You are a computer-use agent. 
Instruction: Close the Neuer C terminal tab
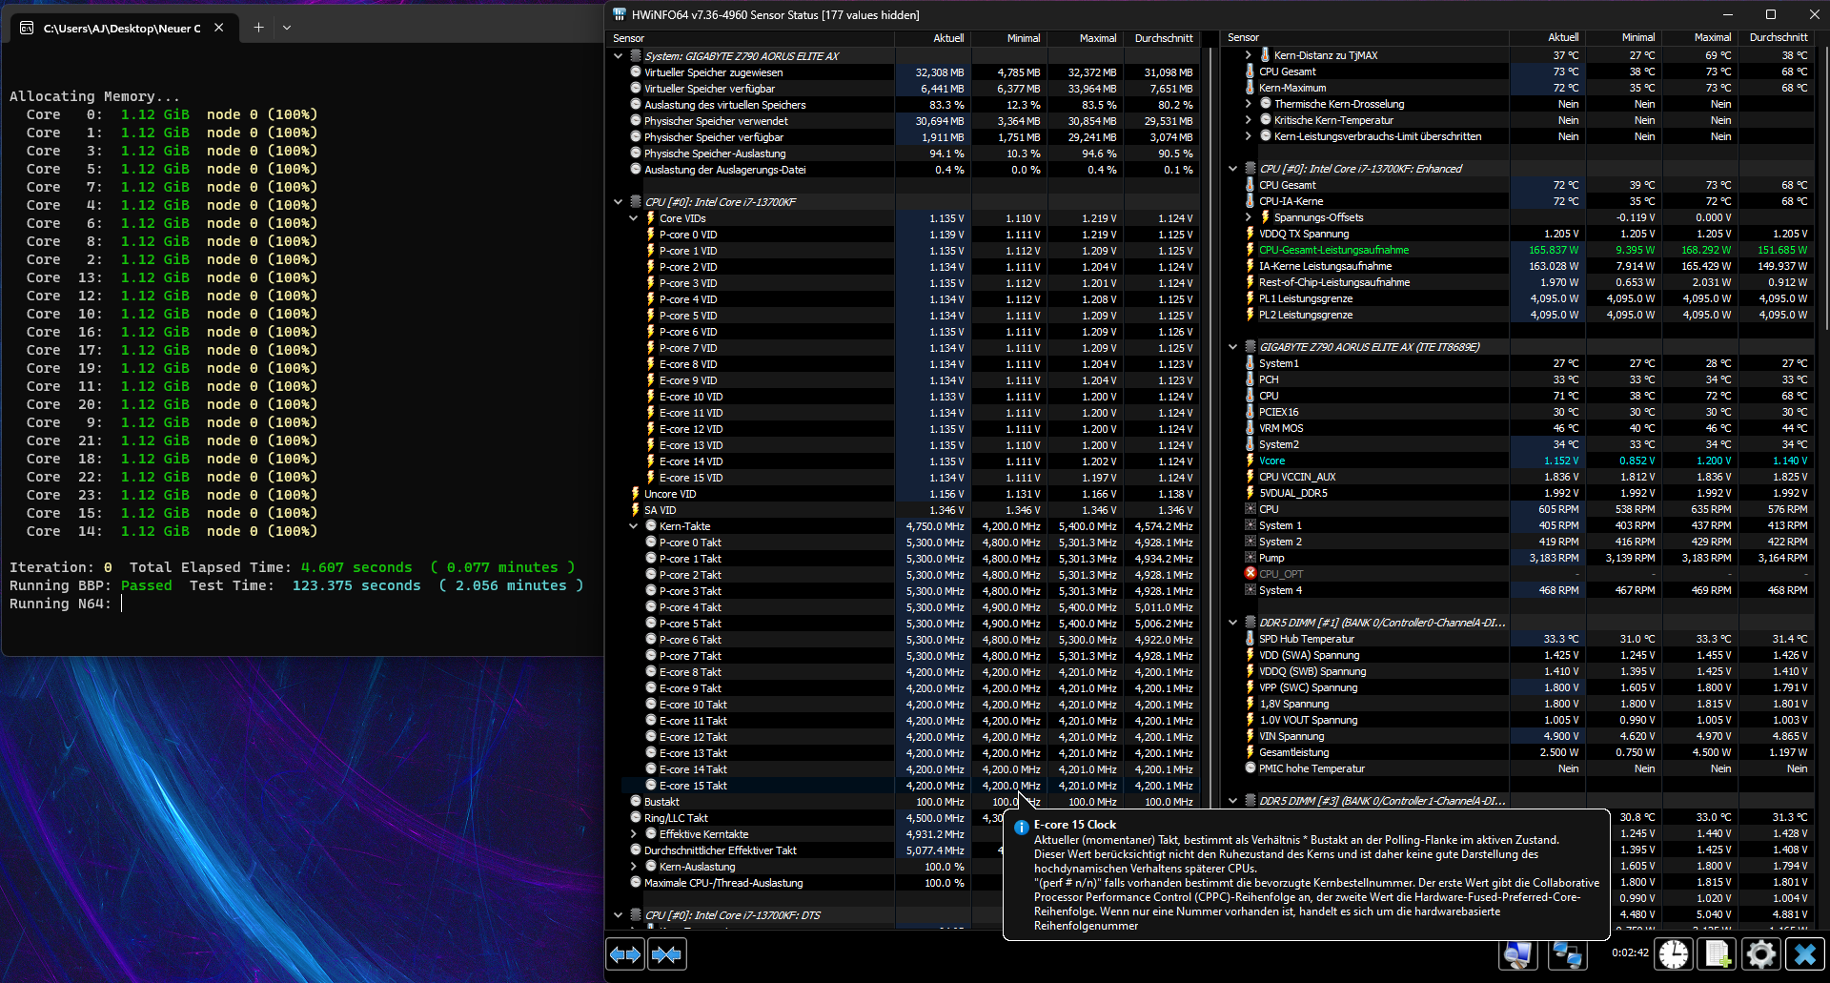point(219,28)
